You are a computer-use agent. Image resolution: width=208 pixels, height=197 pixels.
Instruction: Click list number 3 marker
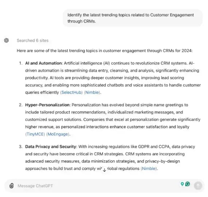click(20, 147)
